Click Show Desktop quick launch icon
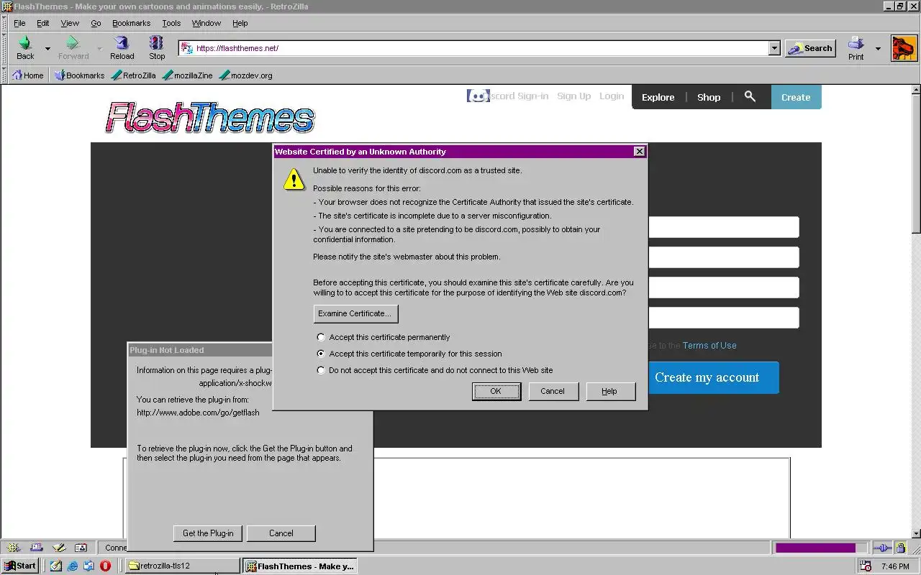 [56, 566]
